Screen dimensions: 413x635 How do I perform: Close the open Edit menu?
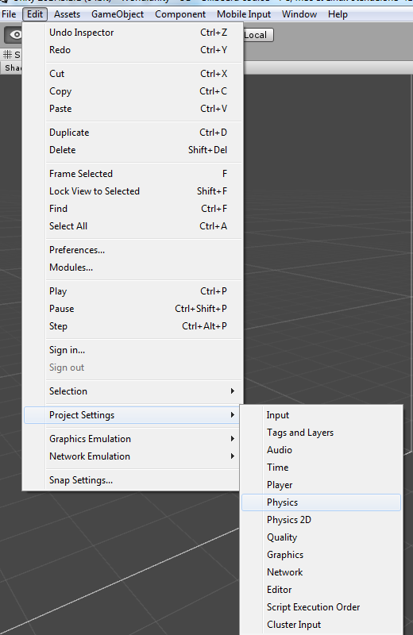tap(35, 14)
